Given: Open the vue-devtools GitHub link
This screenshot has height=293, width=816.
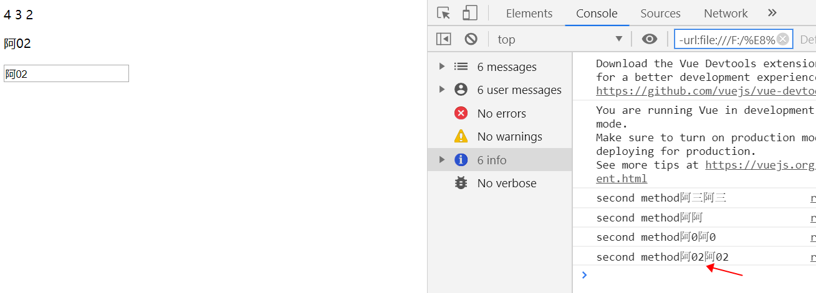Looking at the screenshot, I should click(x=706, y=91).
